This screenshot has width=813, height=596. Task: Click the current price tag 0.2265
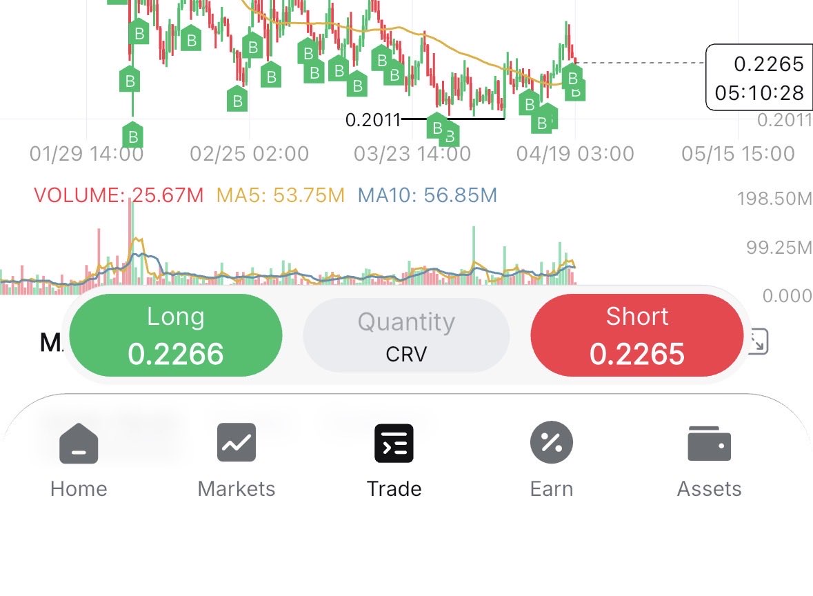click(769, 63)
